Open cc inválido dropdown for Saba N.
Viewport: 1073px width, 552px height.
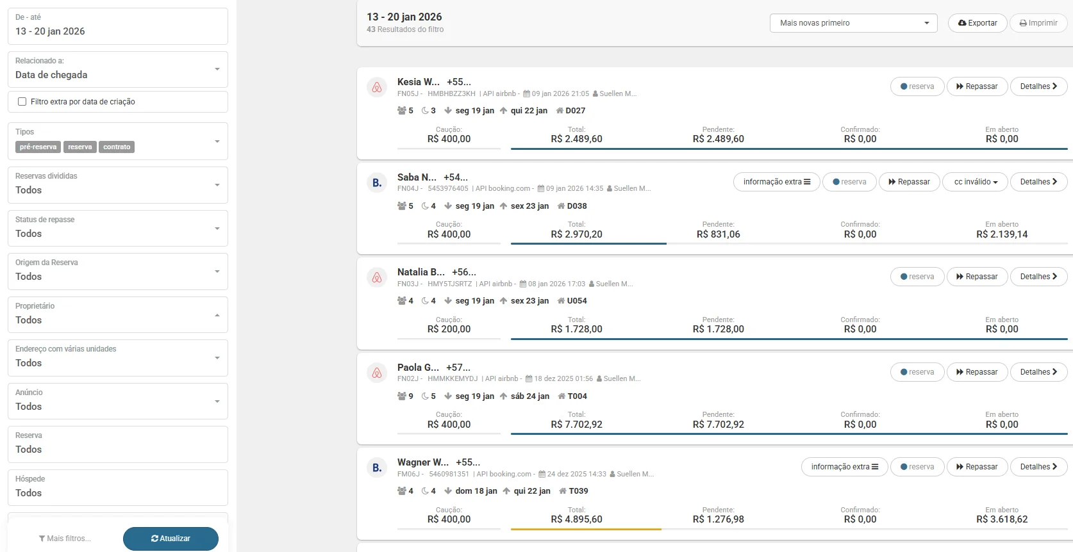(975, 182)
